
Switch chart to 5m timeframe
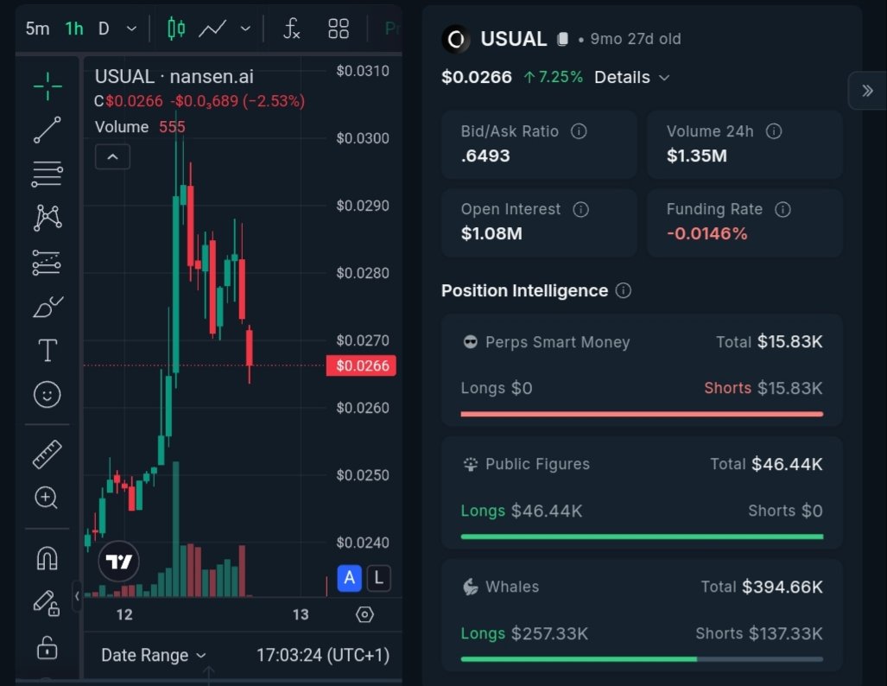coord(37,29)
